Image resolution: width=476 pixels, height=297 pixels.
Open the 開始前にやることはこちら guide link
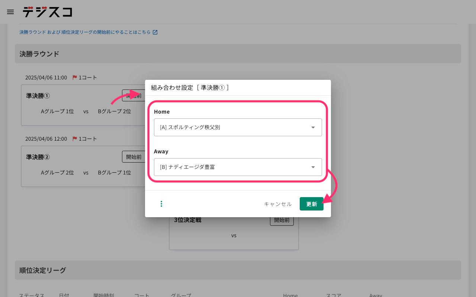click(85, 32)
